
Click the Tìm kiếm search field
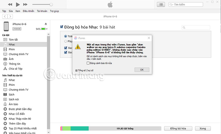186,4
